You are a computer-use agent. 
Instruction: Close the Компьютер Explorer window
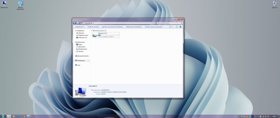pos(181,19)
